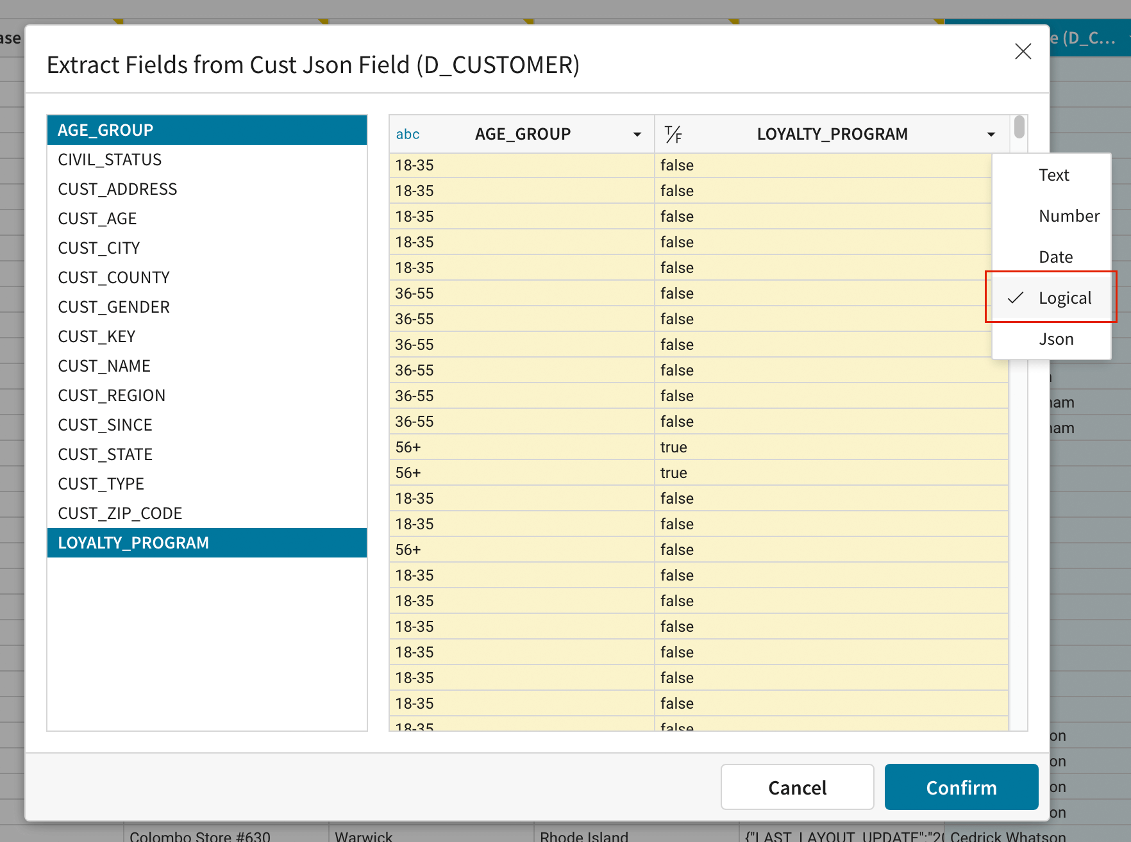Click the first '36-55' cell in AGE_GROUP
The width and height of the screenshot is (1131, 842).
[x=521, y=293]
